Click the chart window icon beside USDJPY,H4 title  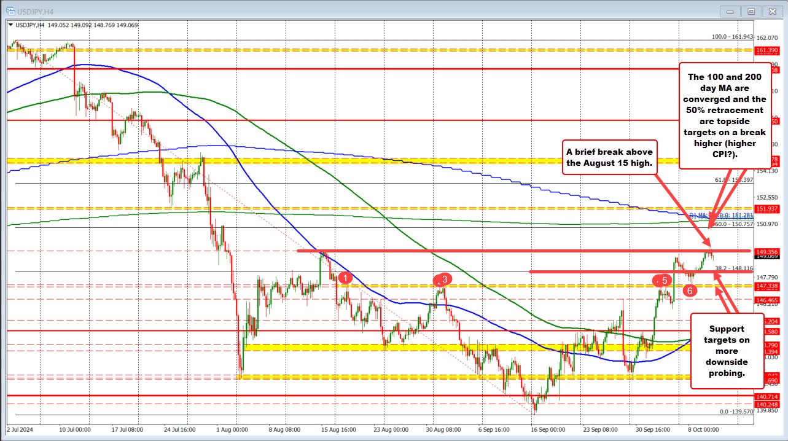(x=10, y=10)
